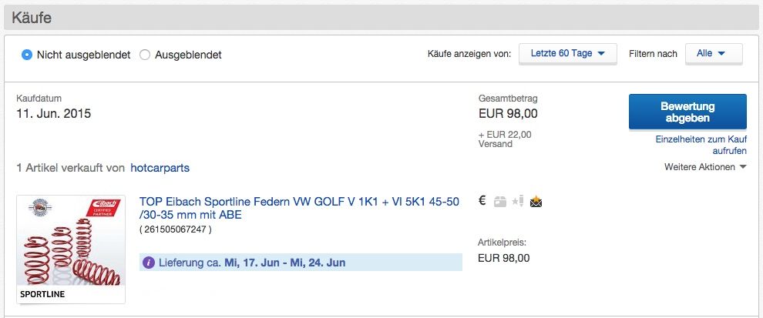Click the Gesamtbetrag EUR 98,00 amount

click(x=508, y=114)
